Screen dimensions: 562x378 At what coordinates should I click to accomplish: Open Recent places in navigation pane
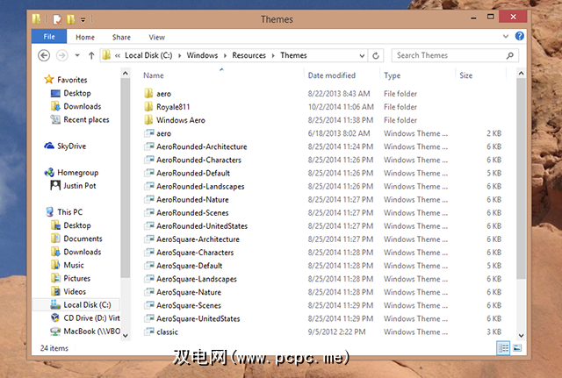click(x=86, y=119)
